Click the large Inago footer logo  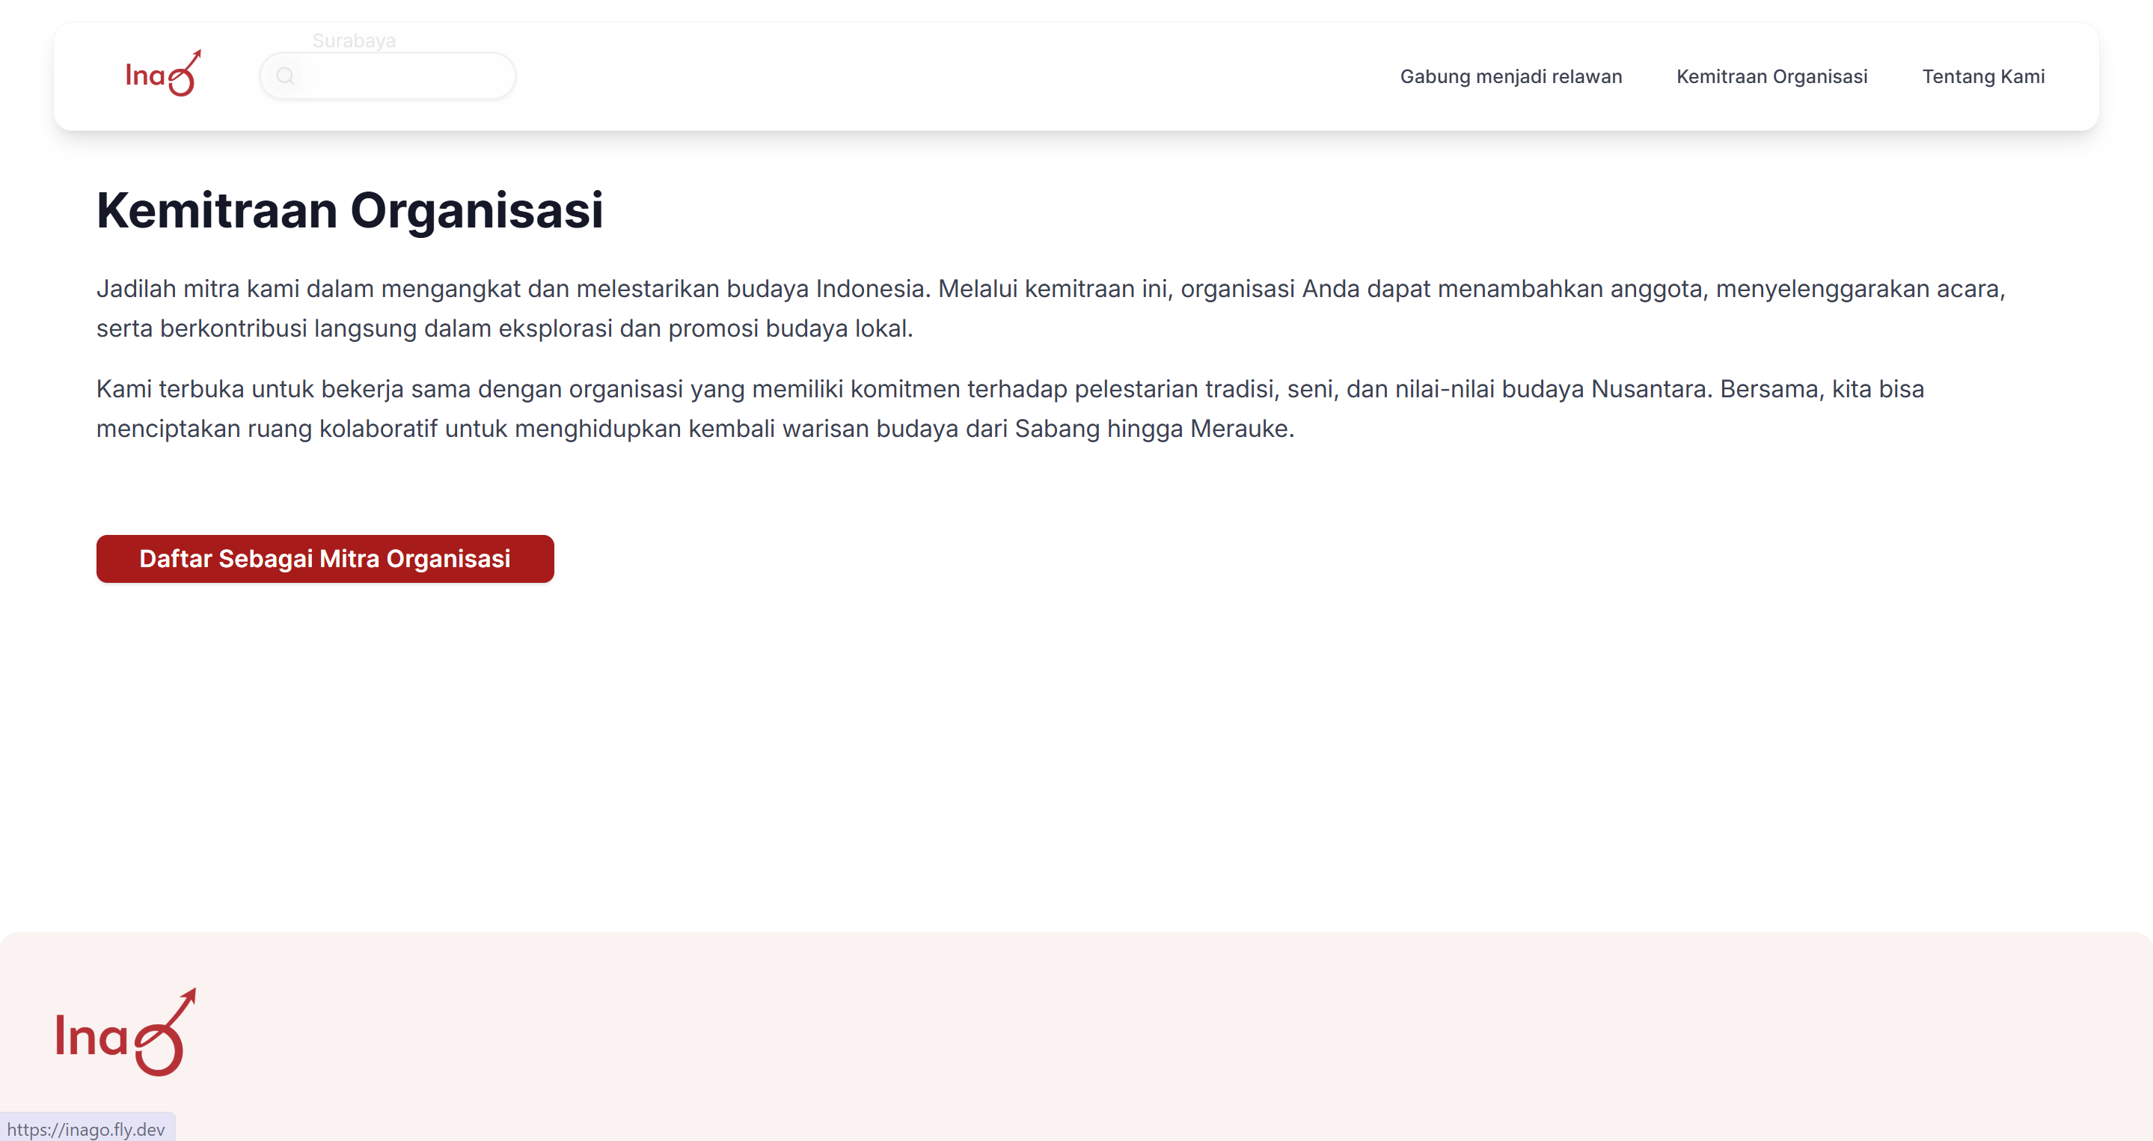pyautogui.click(x=126, y=1033)
